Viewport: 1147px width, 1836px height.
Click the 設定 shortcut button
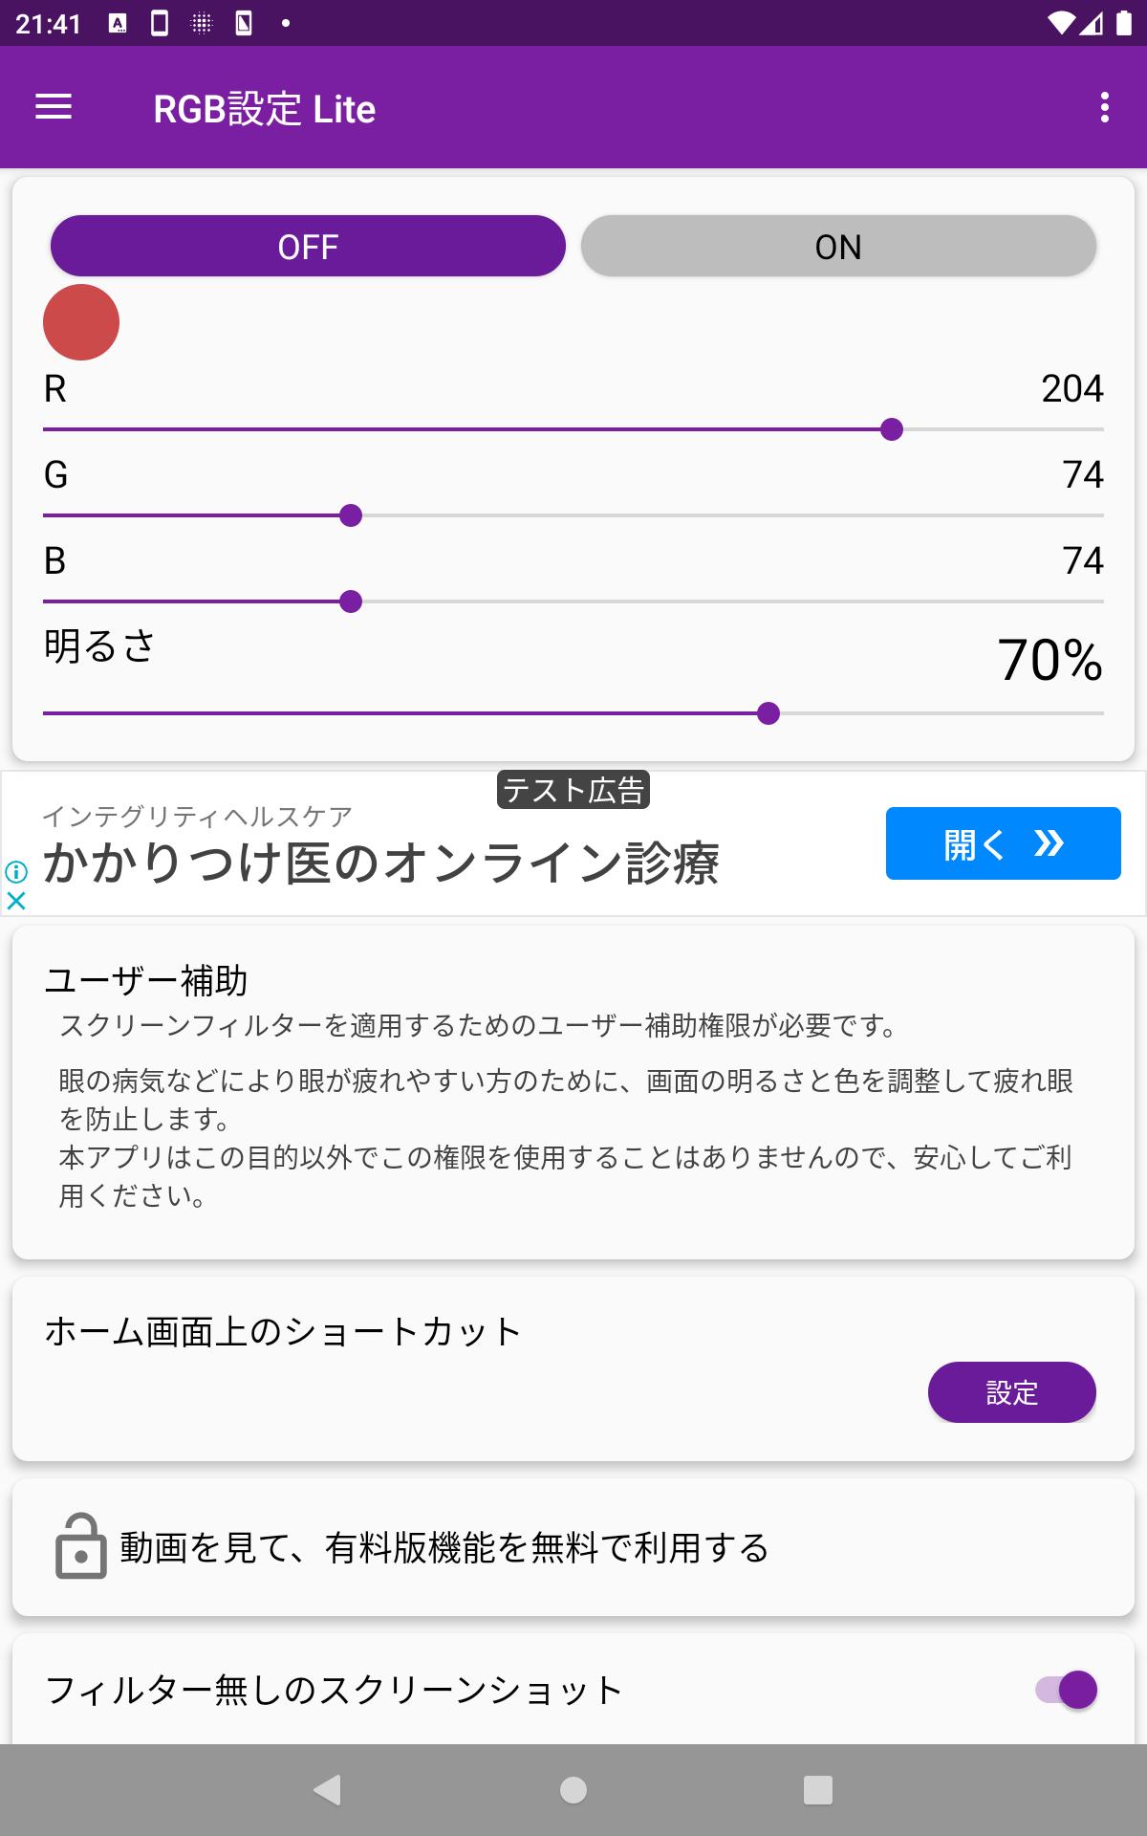click(1011, 1392)
